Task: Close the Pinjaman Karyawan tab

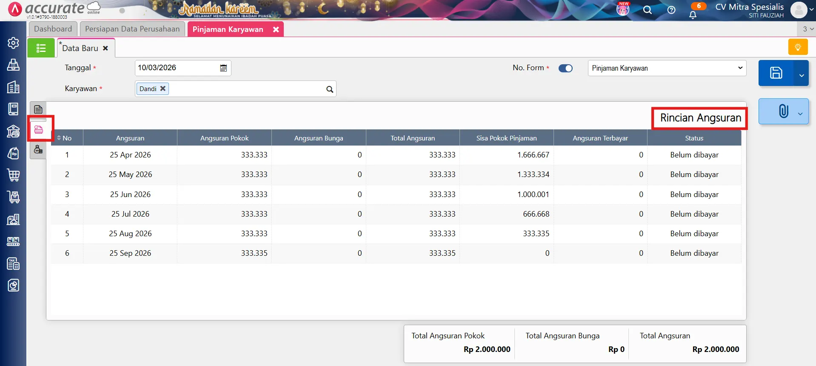Action: click(276, 29)
